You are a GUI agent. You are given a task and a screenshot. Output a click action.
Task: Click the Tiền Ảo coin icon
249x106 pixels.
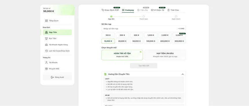point(138,10)
